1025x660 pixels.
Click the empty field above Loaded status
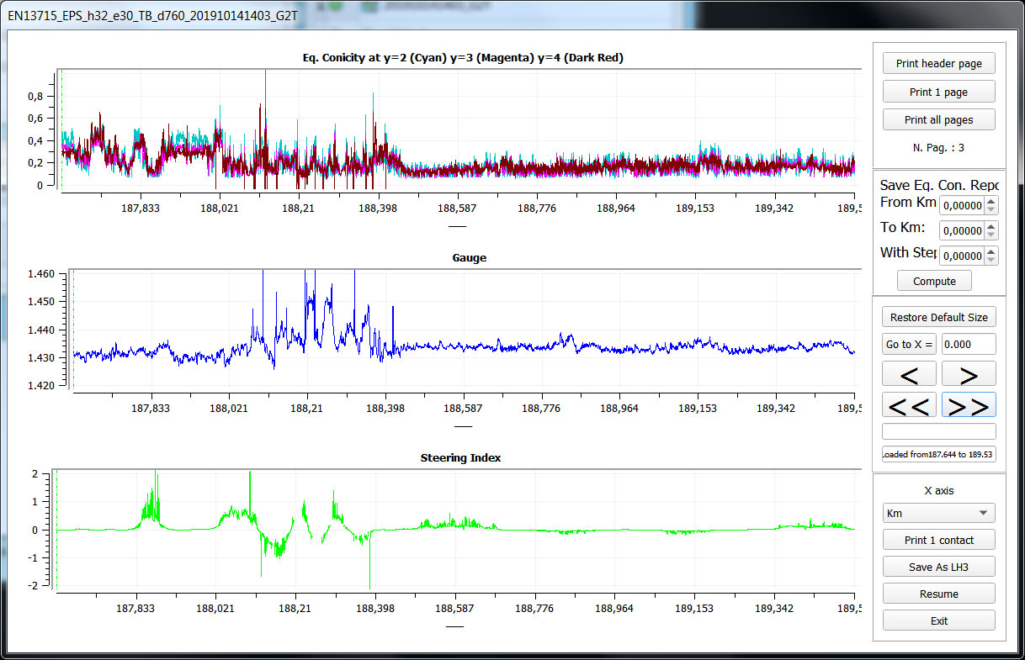[938, 431]
